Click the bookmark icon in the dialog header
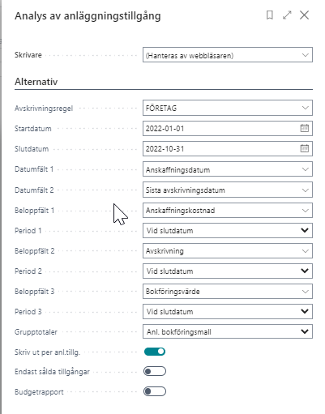325x414 pixels. pos(269,15)
